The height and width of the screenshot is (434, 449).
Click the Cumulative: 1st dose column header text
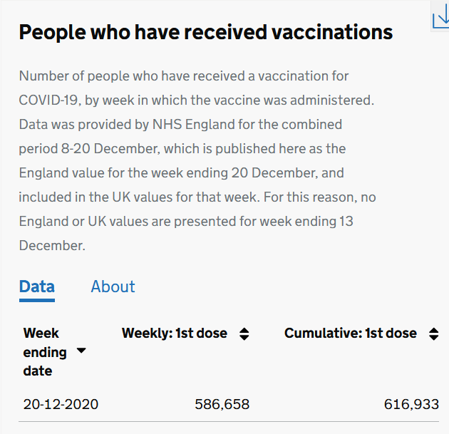(351, 333)
